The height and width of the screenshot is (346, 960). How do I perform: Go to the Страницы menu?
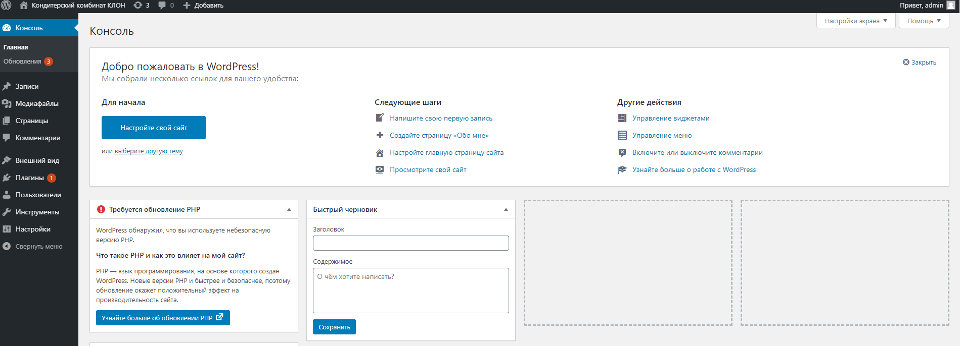(39, 121)
